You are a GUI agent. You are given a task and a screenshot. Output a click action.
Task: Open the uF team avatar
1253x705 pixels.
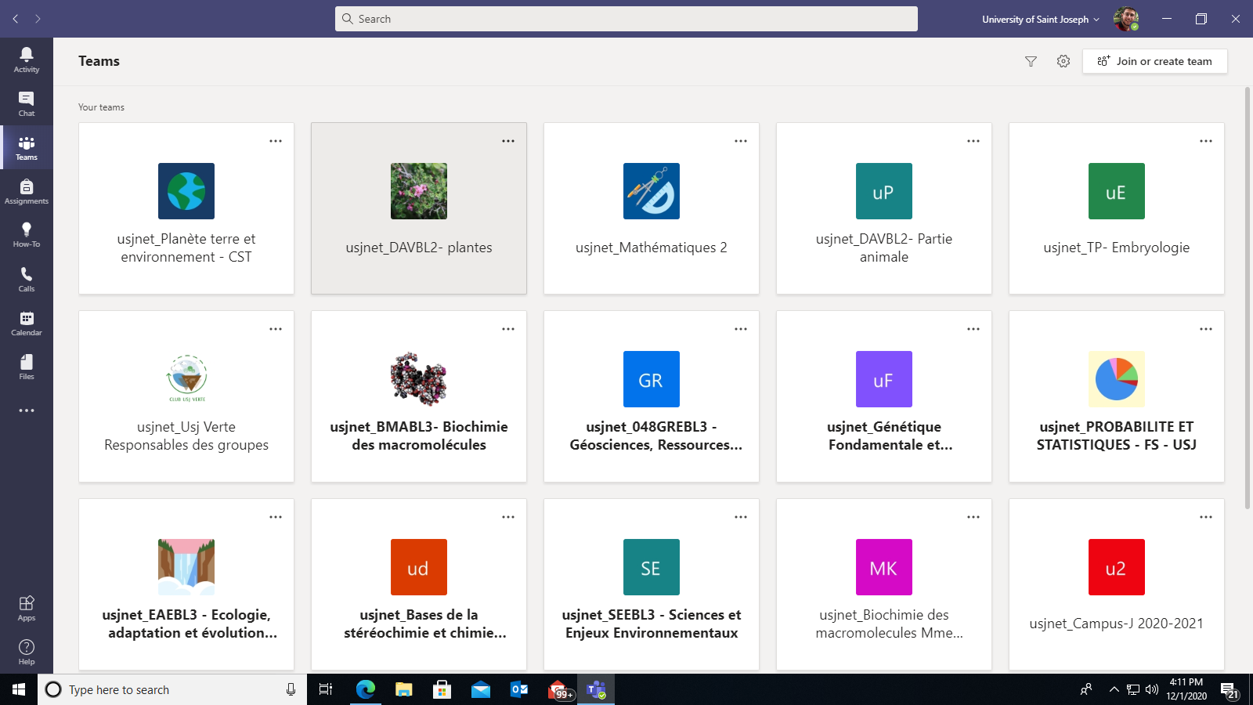point(884,379)
